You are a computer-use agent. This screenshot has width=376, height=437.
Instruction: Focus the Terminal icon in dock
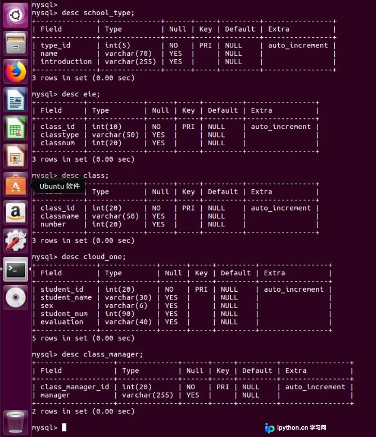[x=16, y=269]
